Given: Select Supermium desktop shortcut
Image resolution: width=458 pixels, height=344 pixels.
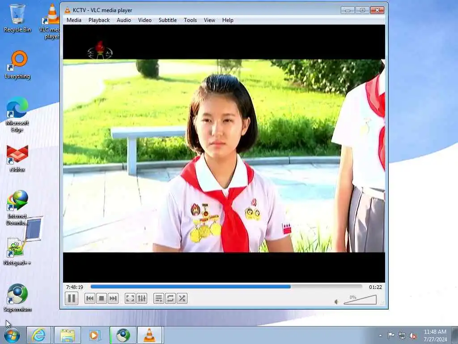Looking at the screenshot, I should point(17,298).
